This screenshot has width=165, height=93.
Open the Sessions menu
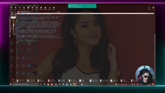(15, 6)
